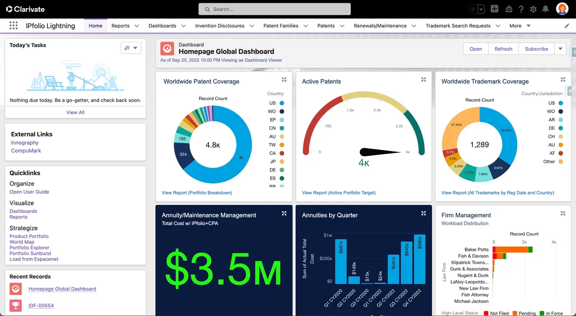The height and width of the screenshot is (316, 576).
Task: Expand the Annuities by Quarter chart
Action: click(423, 214)
